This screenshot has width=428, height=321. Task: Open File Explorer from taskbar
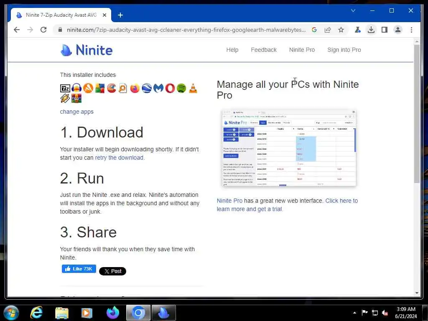tap(62, 313)
